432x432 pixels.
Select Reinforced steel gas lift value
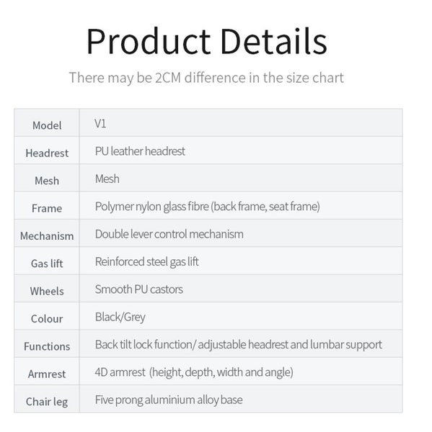click(146, 262)
